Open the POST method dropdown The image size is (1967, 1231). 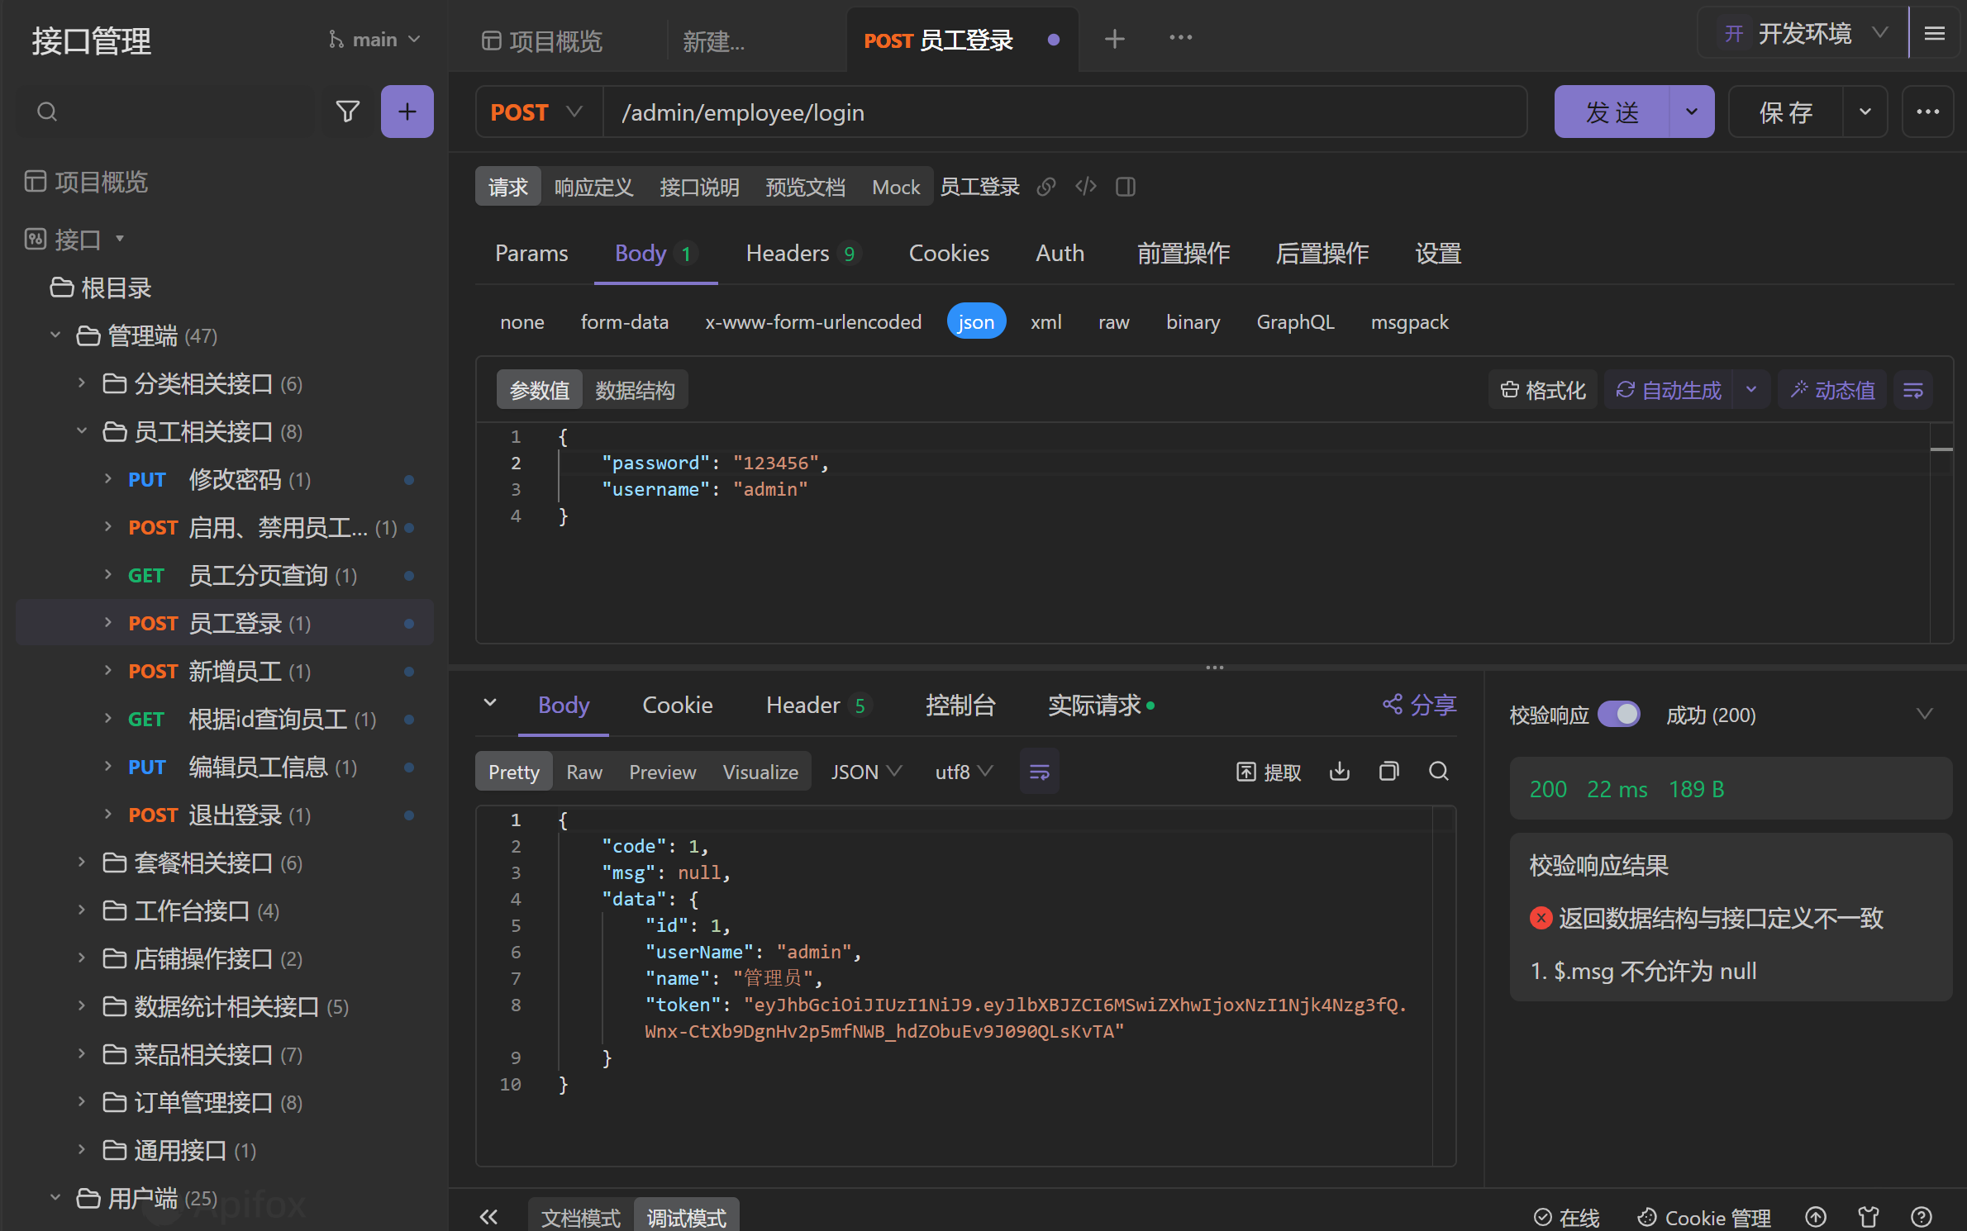click(x=537, y=112)
